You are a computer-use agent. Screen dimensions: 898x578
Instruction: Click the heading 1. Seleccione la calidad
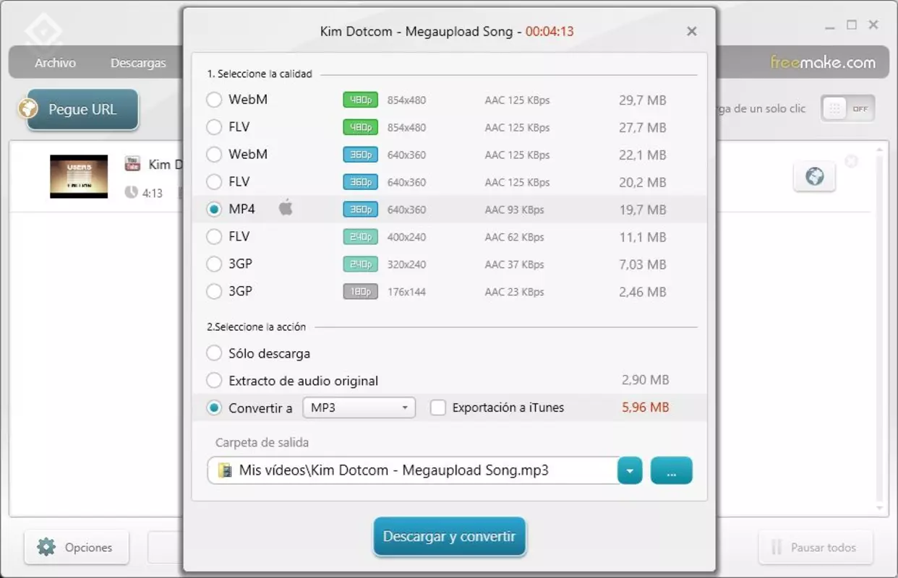[x=260, y=74]
